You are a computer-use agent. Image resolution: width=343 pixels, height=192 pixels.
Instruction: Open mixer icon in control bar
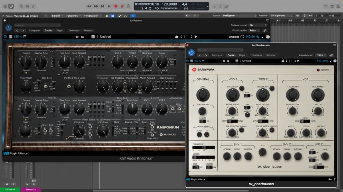click(x=28, y=6)
